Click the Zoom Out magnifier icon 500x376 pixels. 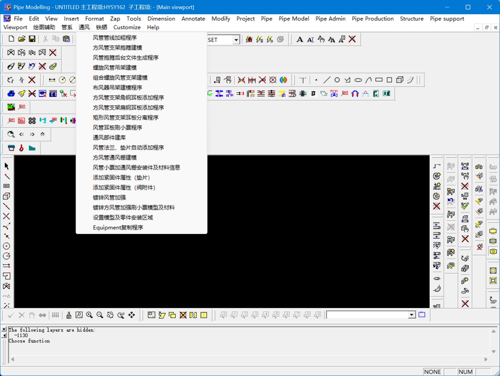[100, 315]
